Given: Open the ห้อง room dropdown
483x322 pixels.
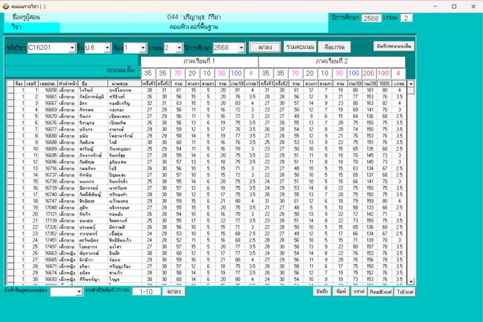Looking at the screenshot, I should (143, 48).
